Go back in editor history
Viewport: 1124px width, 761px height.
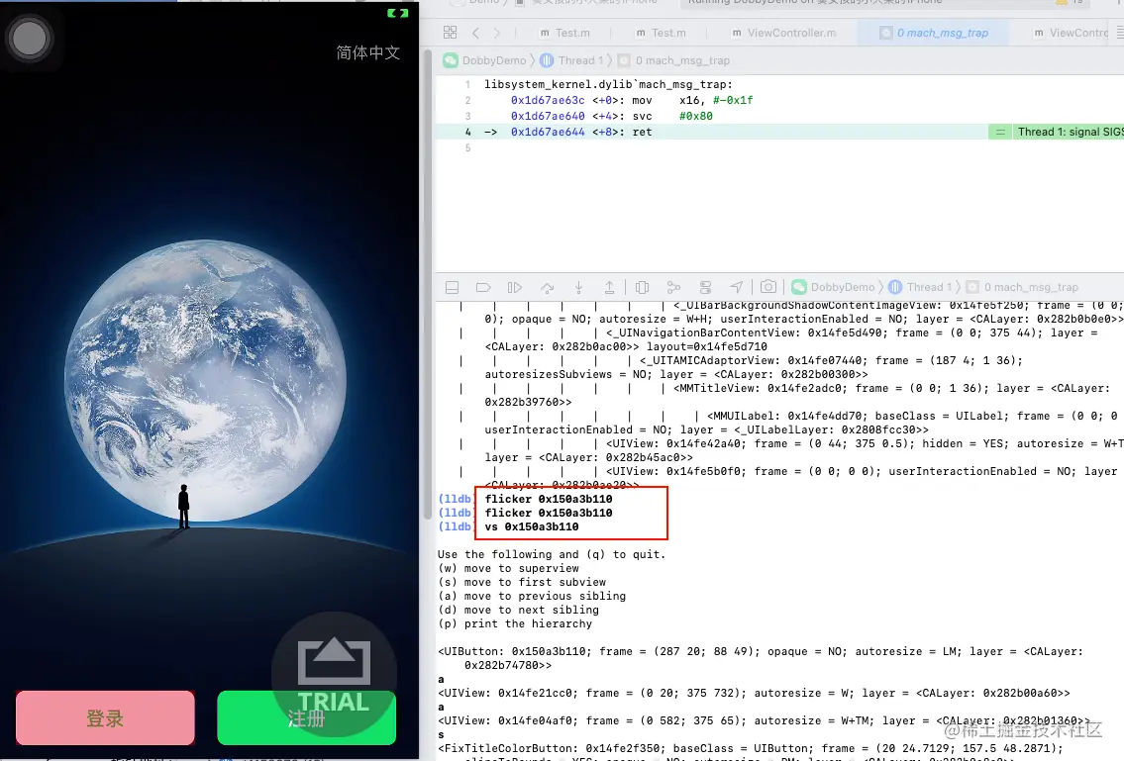click(x=475, y=33)
